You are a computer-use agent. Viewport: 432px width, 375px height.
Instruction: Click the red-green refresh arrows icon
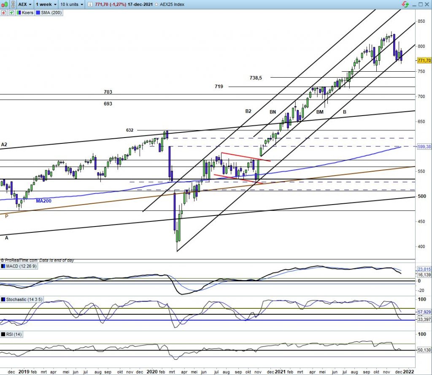405,4
